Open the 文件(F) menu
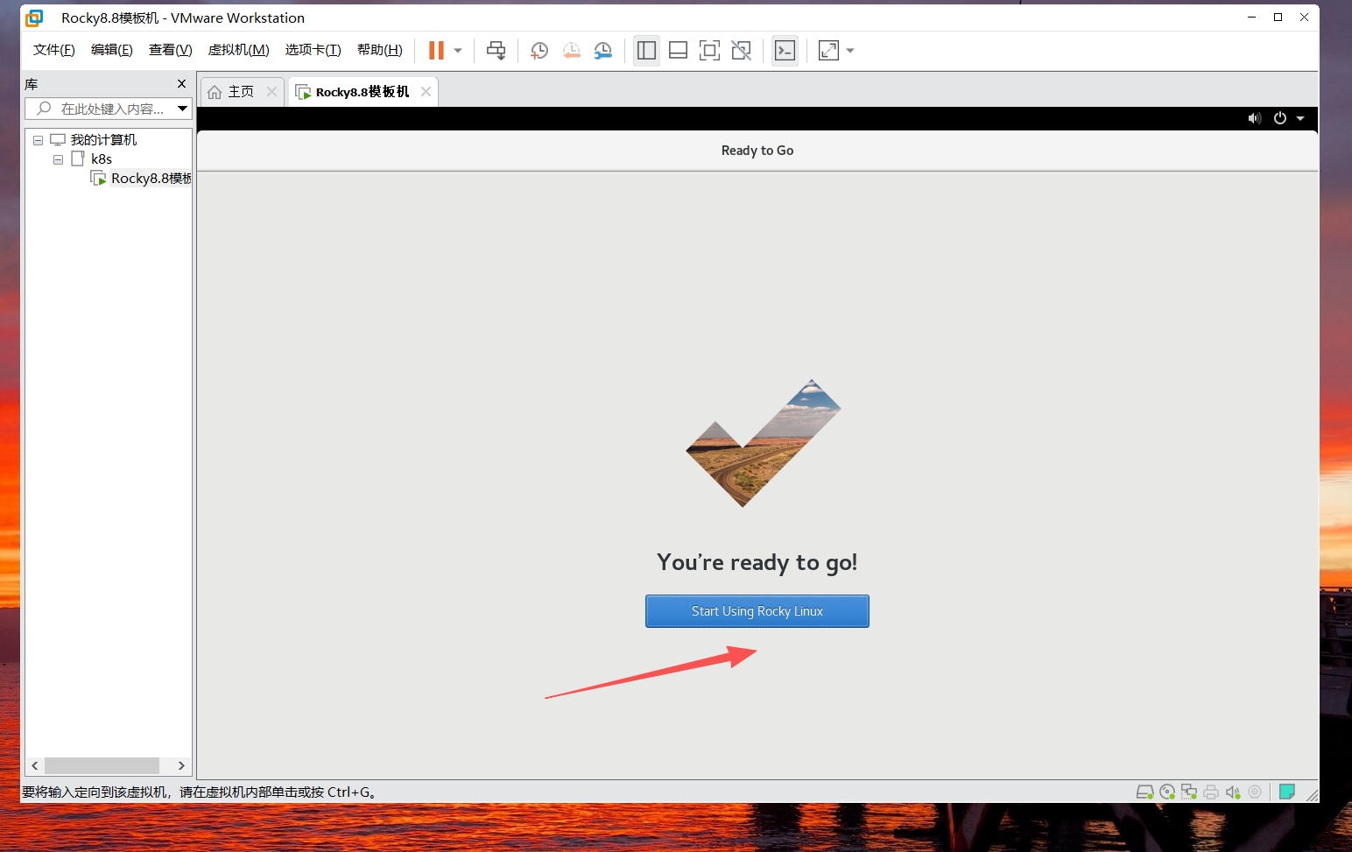The width and height of the screenshot is (1352, 852). (x=54, y=50)
